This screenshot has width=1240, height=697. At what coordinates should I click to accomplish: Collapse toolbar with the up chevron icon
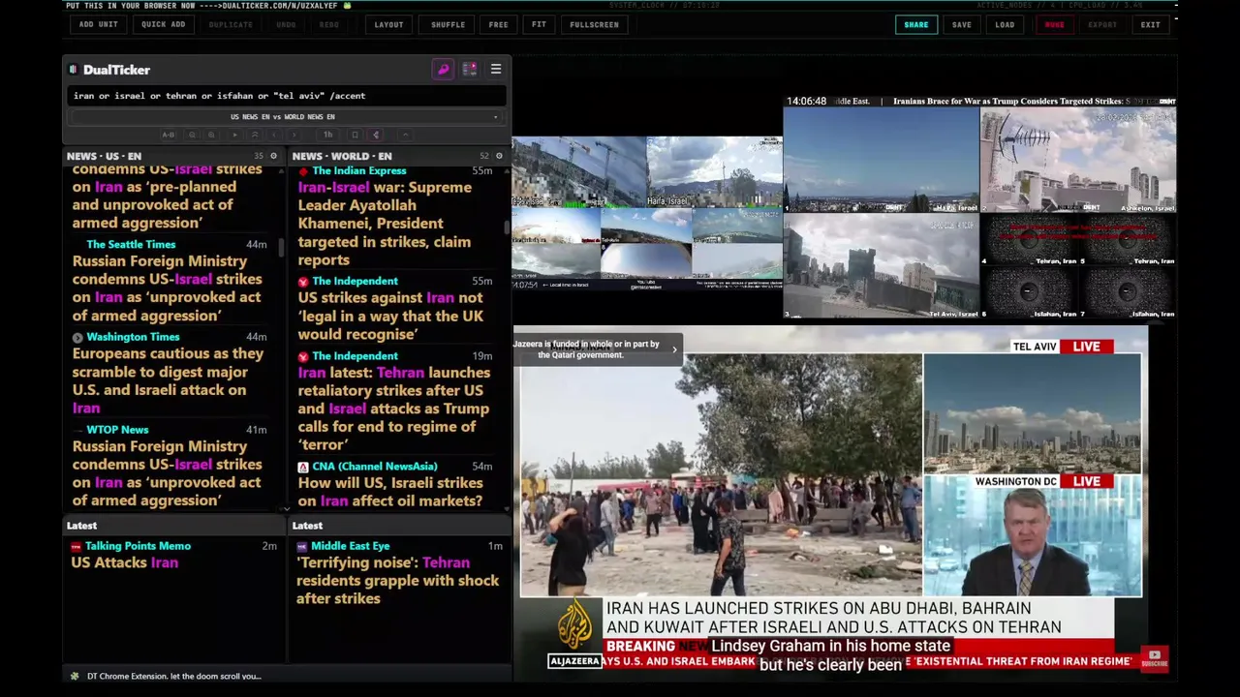tap(406, 135)
